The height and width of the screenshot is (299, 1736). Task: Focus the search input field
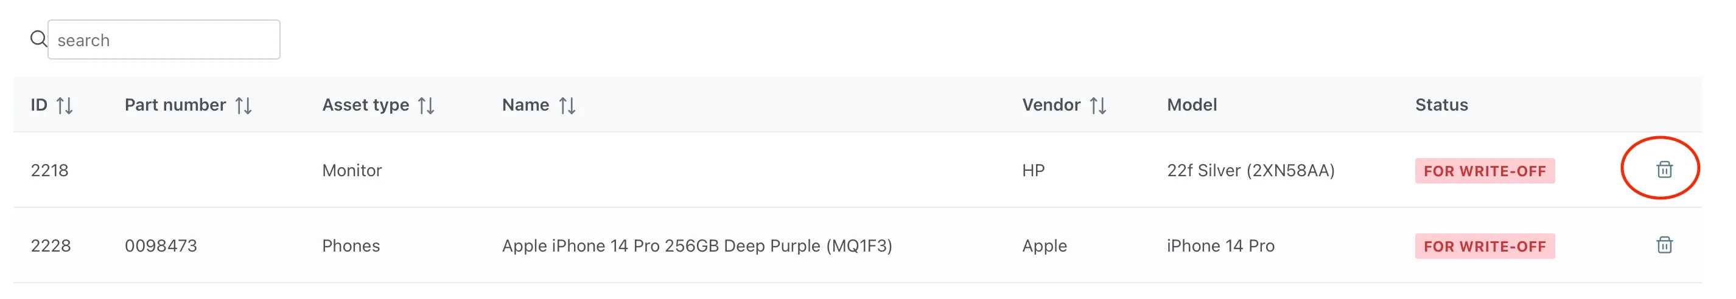[164, 40]
